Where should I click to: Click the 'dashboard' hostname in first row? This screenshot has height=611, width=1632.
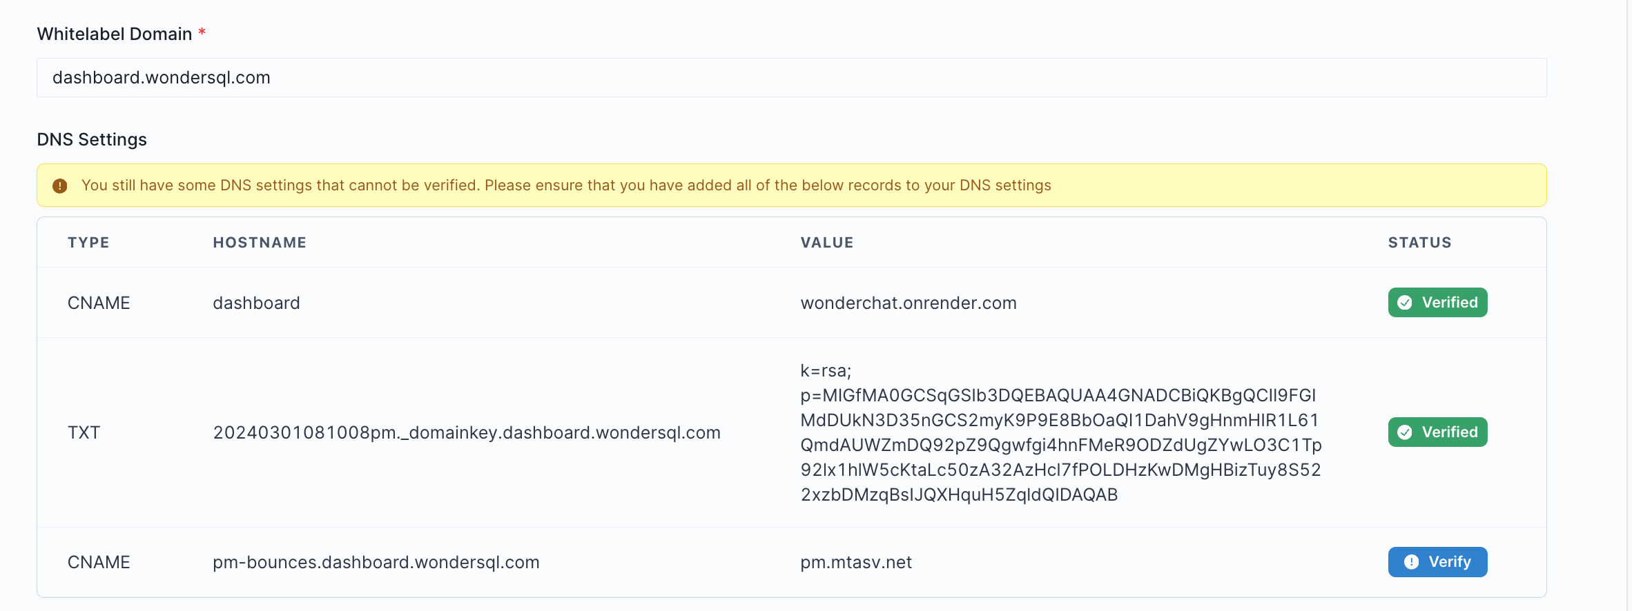click(x=256, y=303)
